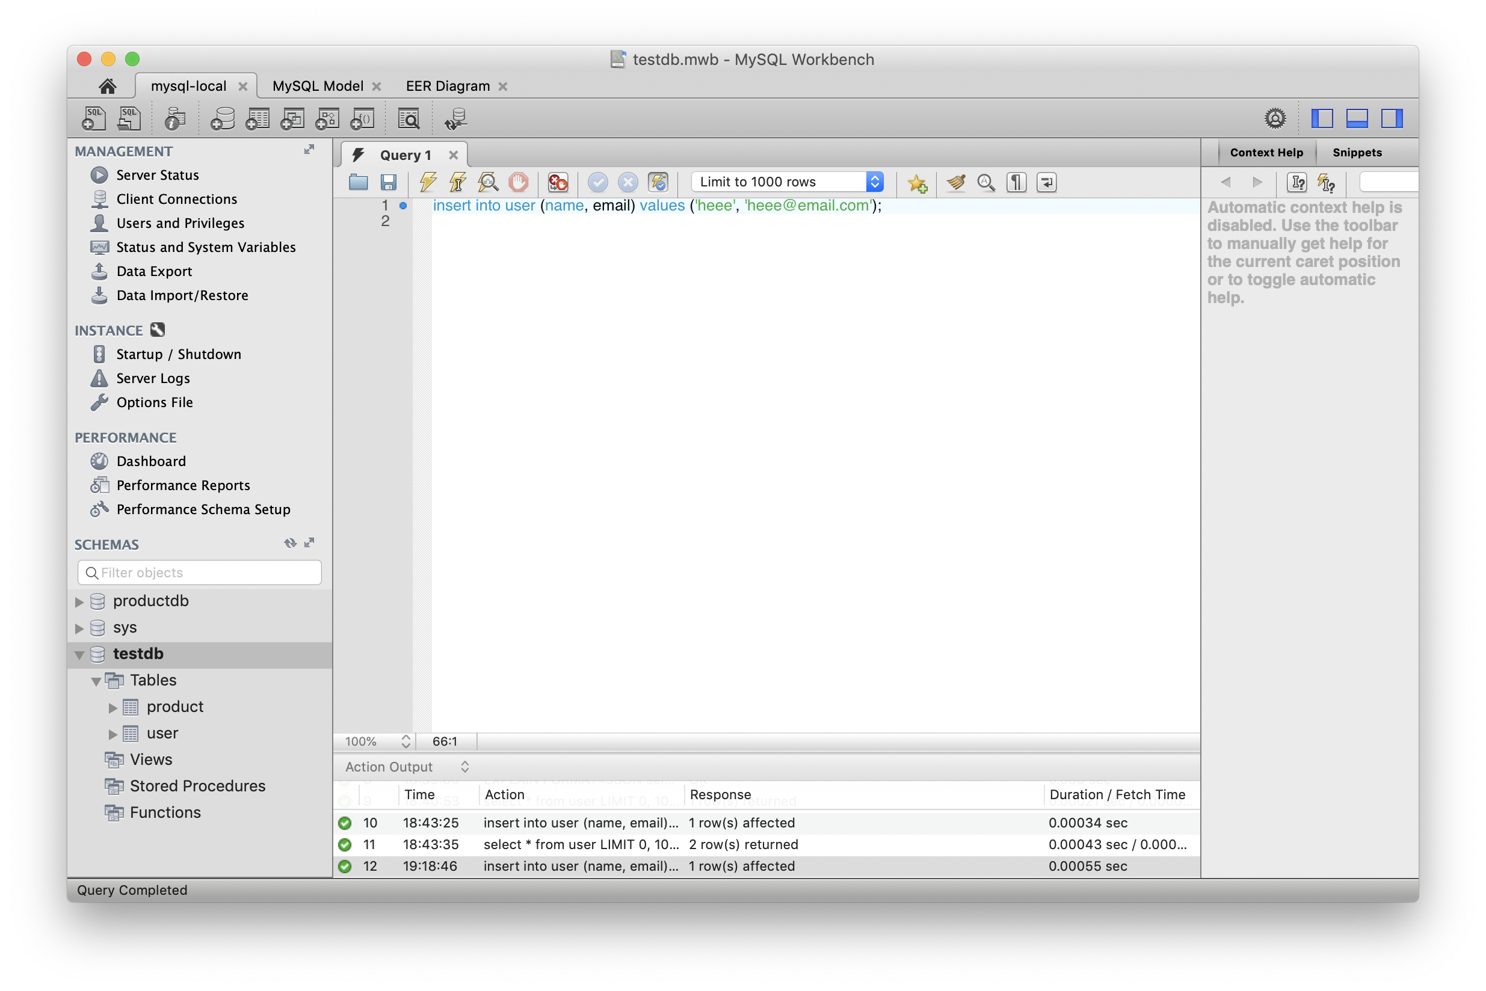Viewport: 1486px width, 991px height.
Task: Open Client Connections
Action: (x=176, y=199)
